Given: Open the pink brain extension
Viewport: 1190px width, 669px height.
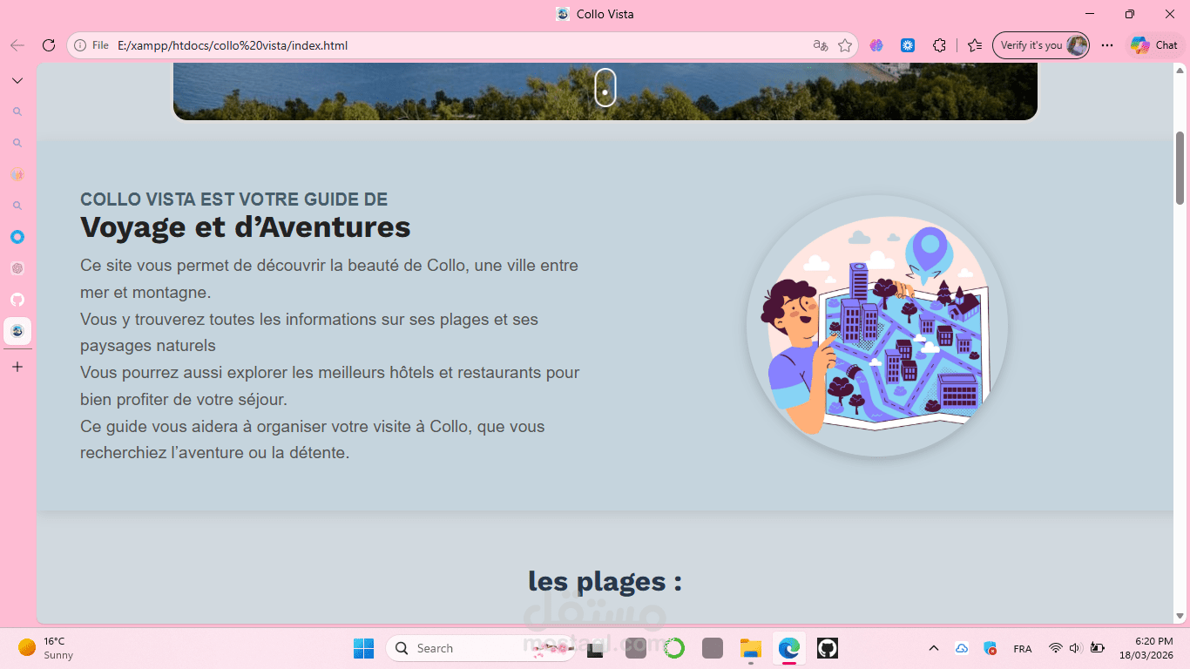Looking at the screenshot, I should [876, 45].
